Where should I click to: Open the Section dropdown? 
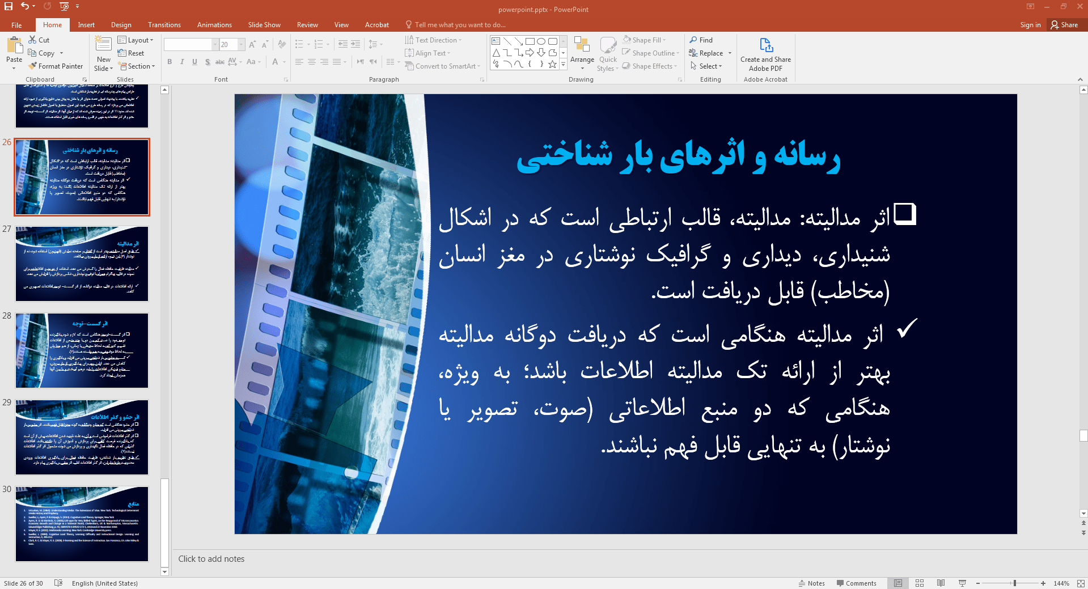click(137, 66)
